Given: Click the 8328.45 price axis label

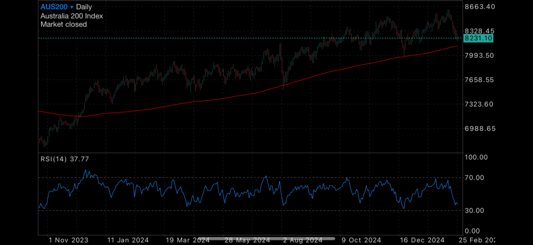Looking at the screenshot, I should pos(479,31).
